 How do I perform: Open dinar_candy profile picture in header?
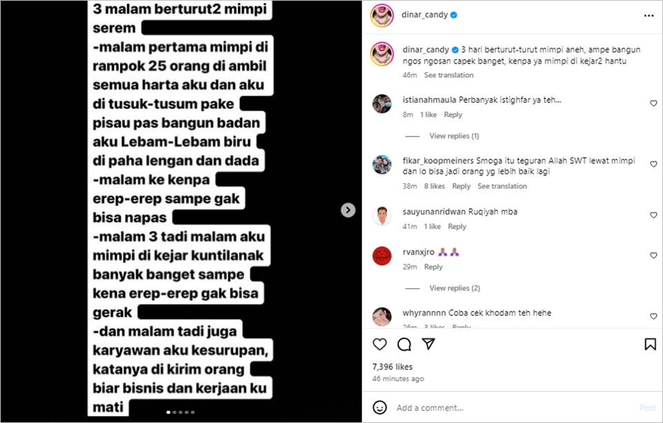[382, 16]
